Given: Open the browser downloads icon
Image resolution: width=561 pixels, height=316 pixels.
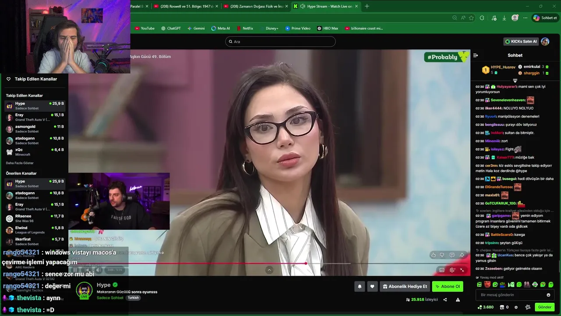Looking at the screenshot, I should pyautogui.click(x=504, y=18).
